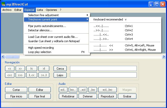Click the Fijar final button

tap(40, 96)
